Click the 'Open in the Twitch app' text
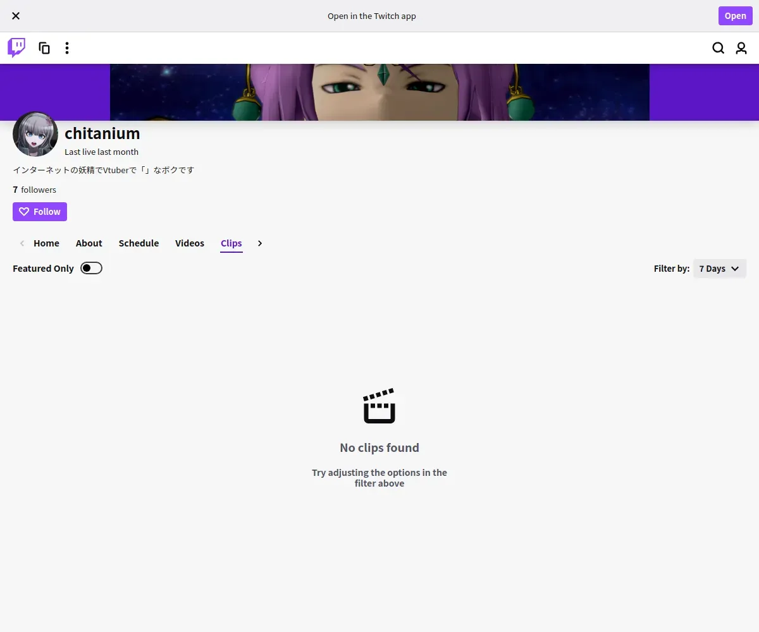This screenshot has height=632, width=759. [x=372, y=16]
